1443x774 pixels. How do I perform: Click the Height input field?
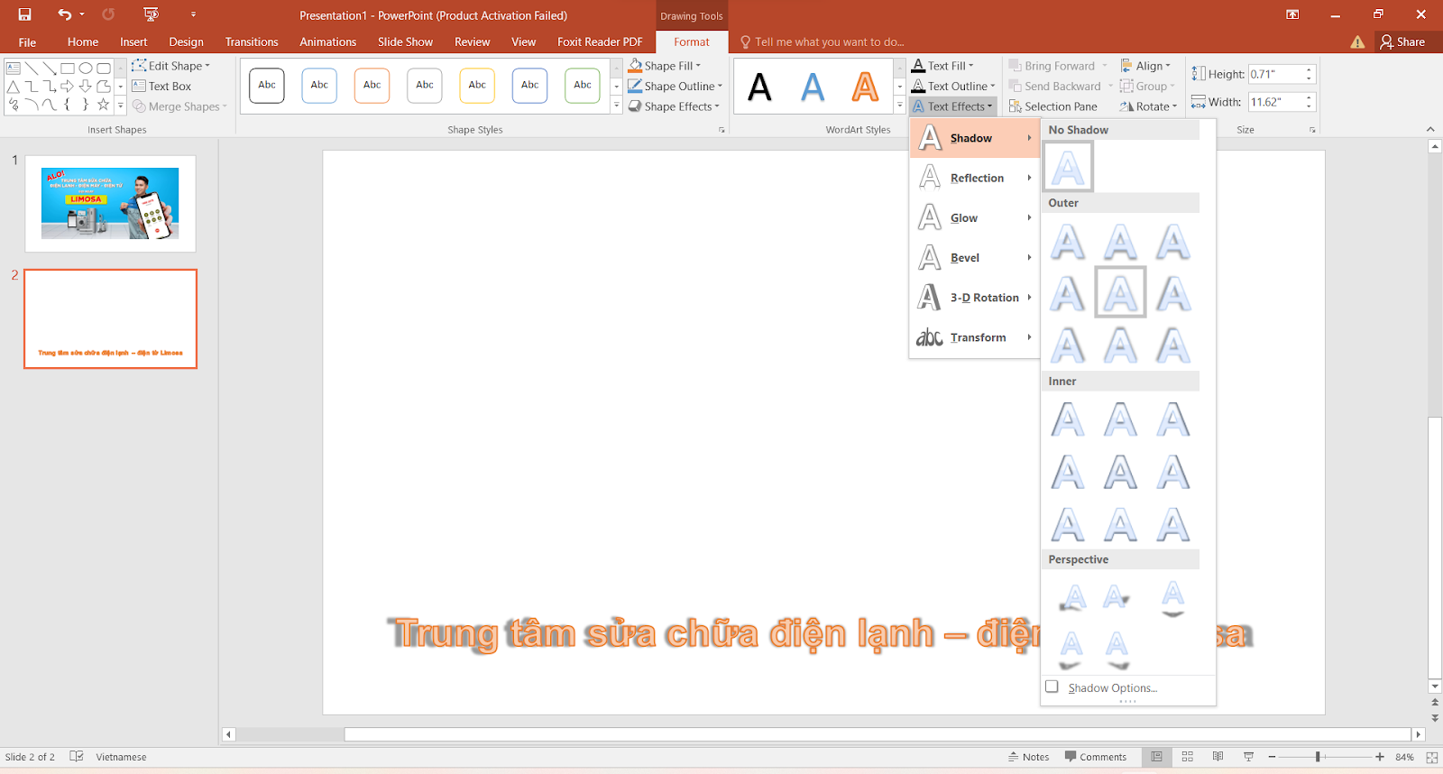[x=1275, y=74]
